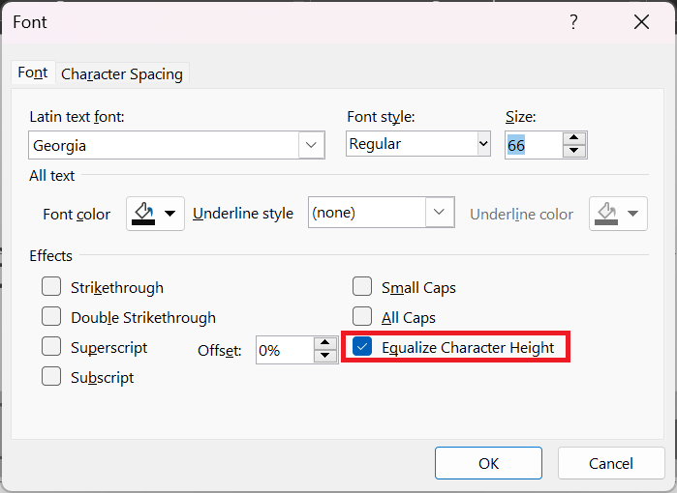Open the Underline style dropdown
Screen dimensions: 677x493
click(382, 212)
